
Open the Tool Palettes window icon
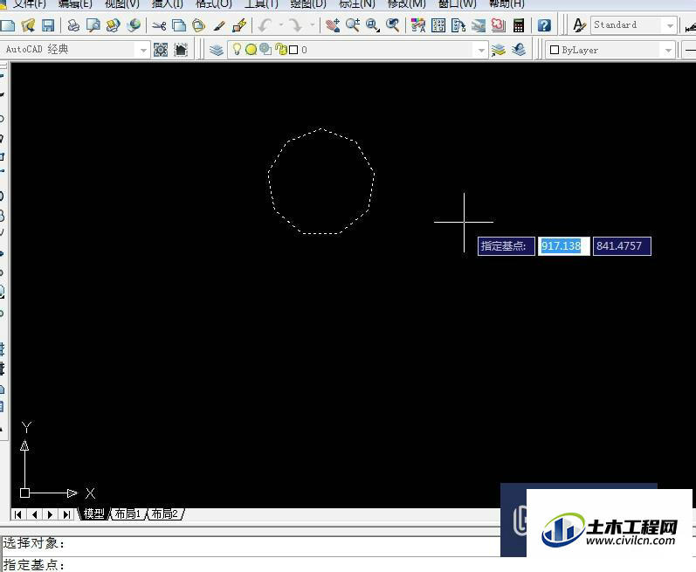[x=458, y=24]
